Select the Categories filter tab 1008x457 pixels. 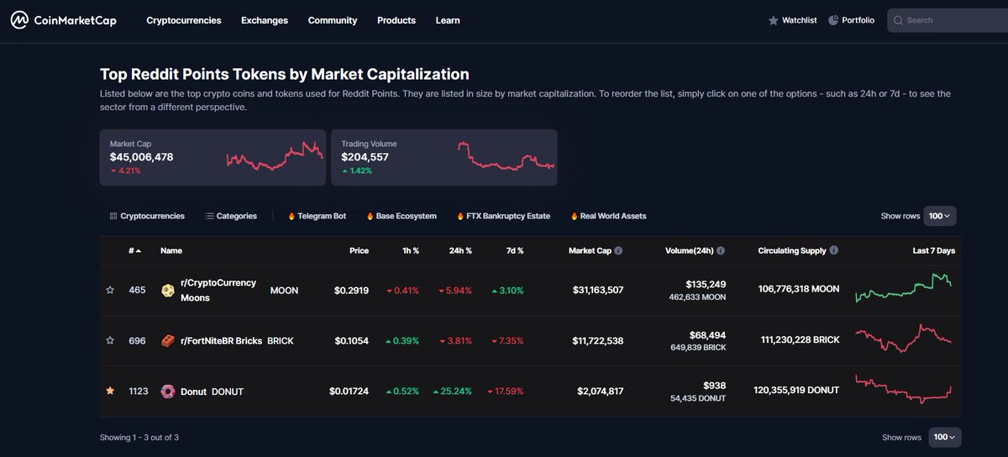pyautogui.click(x=231, y=216)
